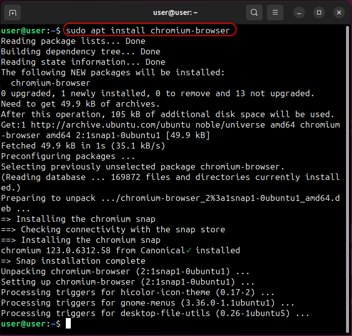Click 'The following NEW packages' line
The height and width of the screenshot is (336, 352).
pyautogui.click(x=113, y=72)
